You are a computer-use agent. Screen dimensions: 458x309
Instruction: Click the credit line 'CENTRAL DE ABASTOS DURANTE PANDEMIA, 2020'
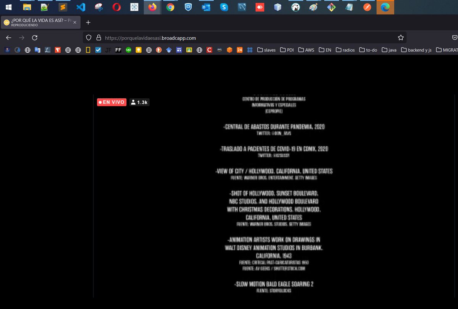click(274, 126)
